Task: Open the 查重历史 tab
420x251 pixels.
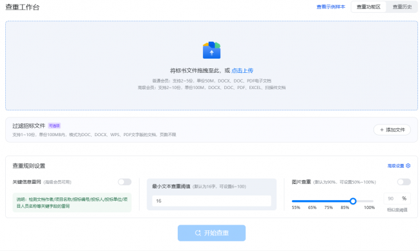Action: tap(402, 7)
